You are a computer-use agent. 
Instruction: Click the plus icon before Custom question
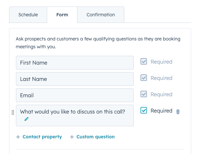72,137
